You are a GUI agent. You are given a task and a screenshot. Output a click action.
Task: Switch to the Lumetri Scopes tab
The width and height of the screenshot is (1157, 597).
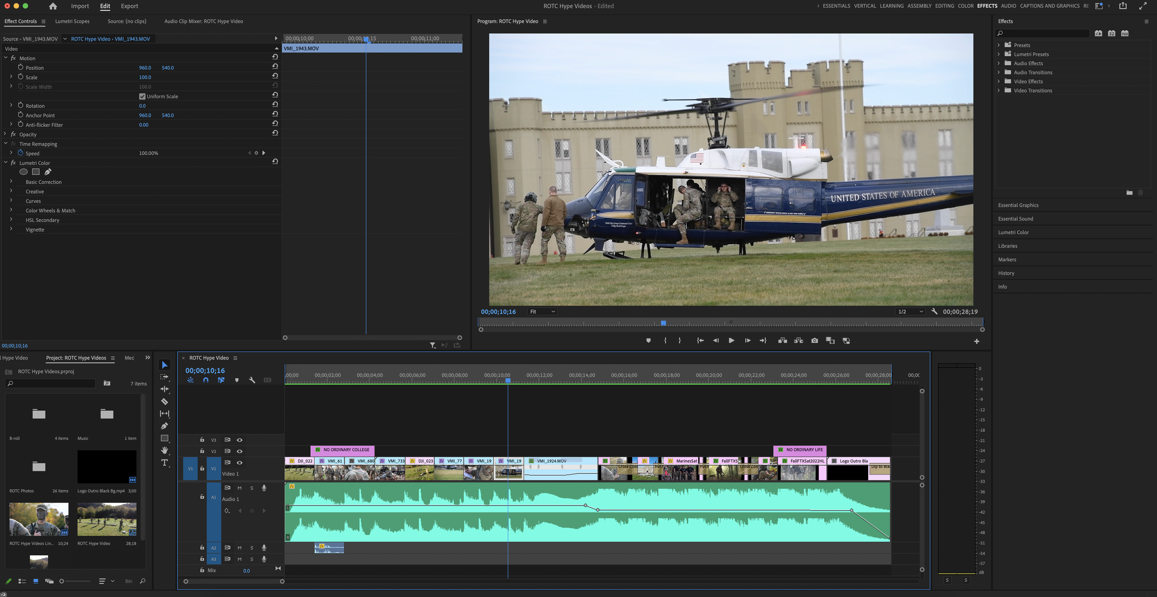click(72, 21)
